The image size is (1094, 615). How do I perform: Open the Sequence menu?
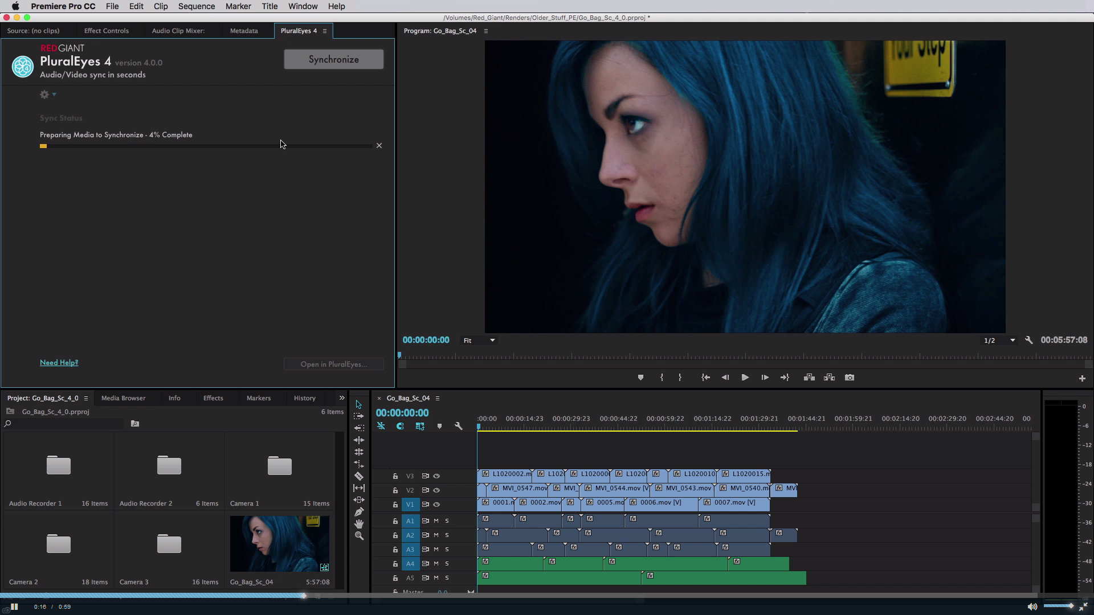pyautogui.click(x=196, y=6)
